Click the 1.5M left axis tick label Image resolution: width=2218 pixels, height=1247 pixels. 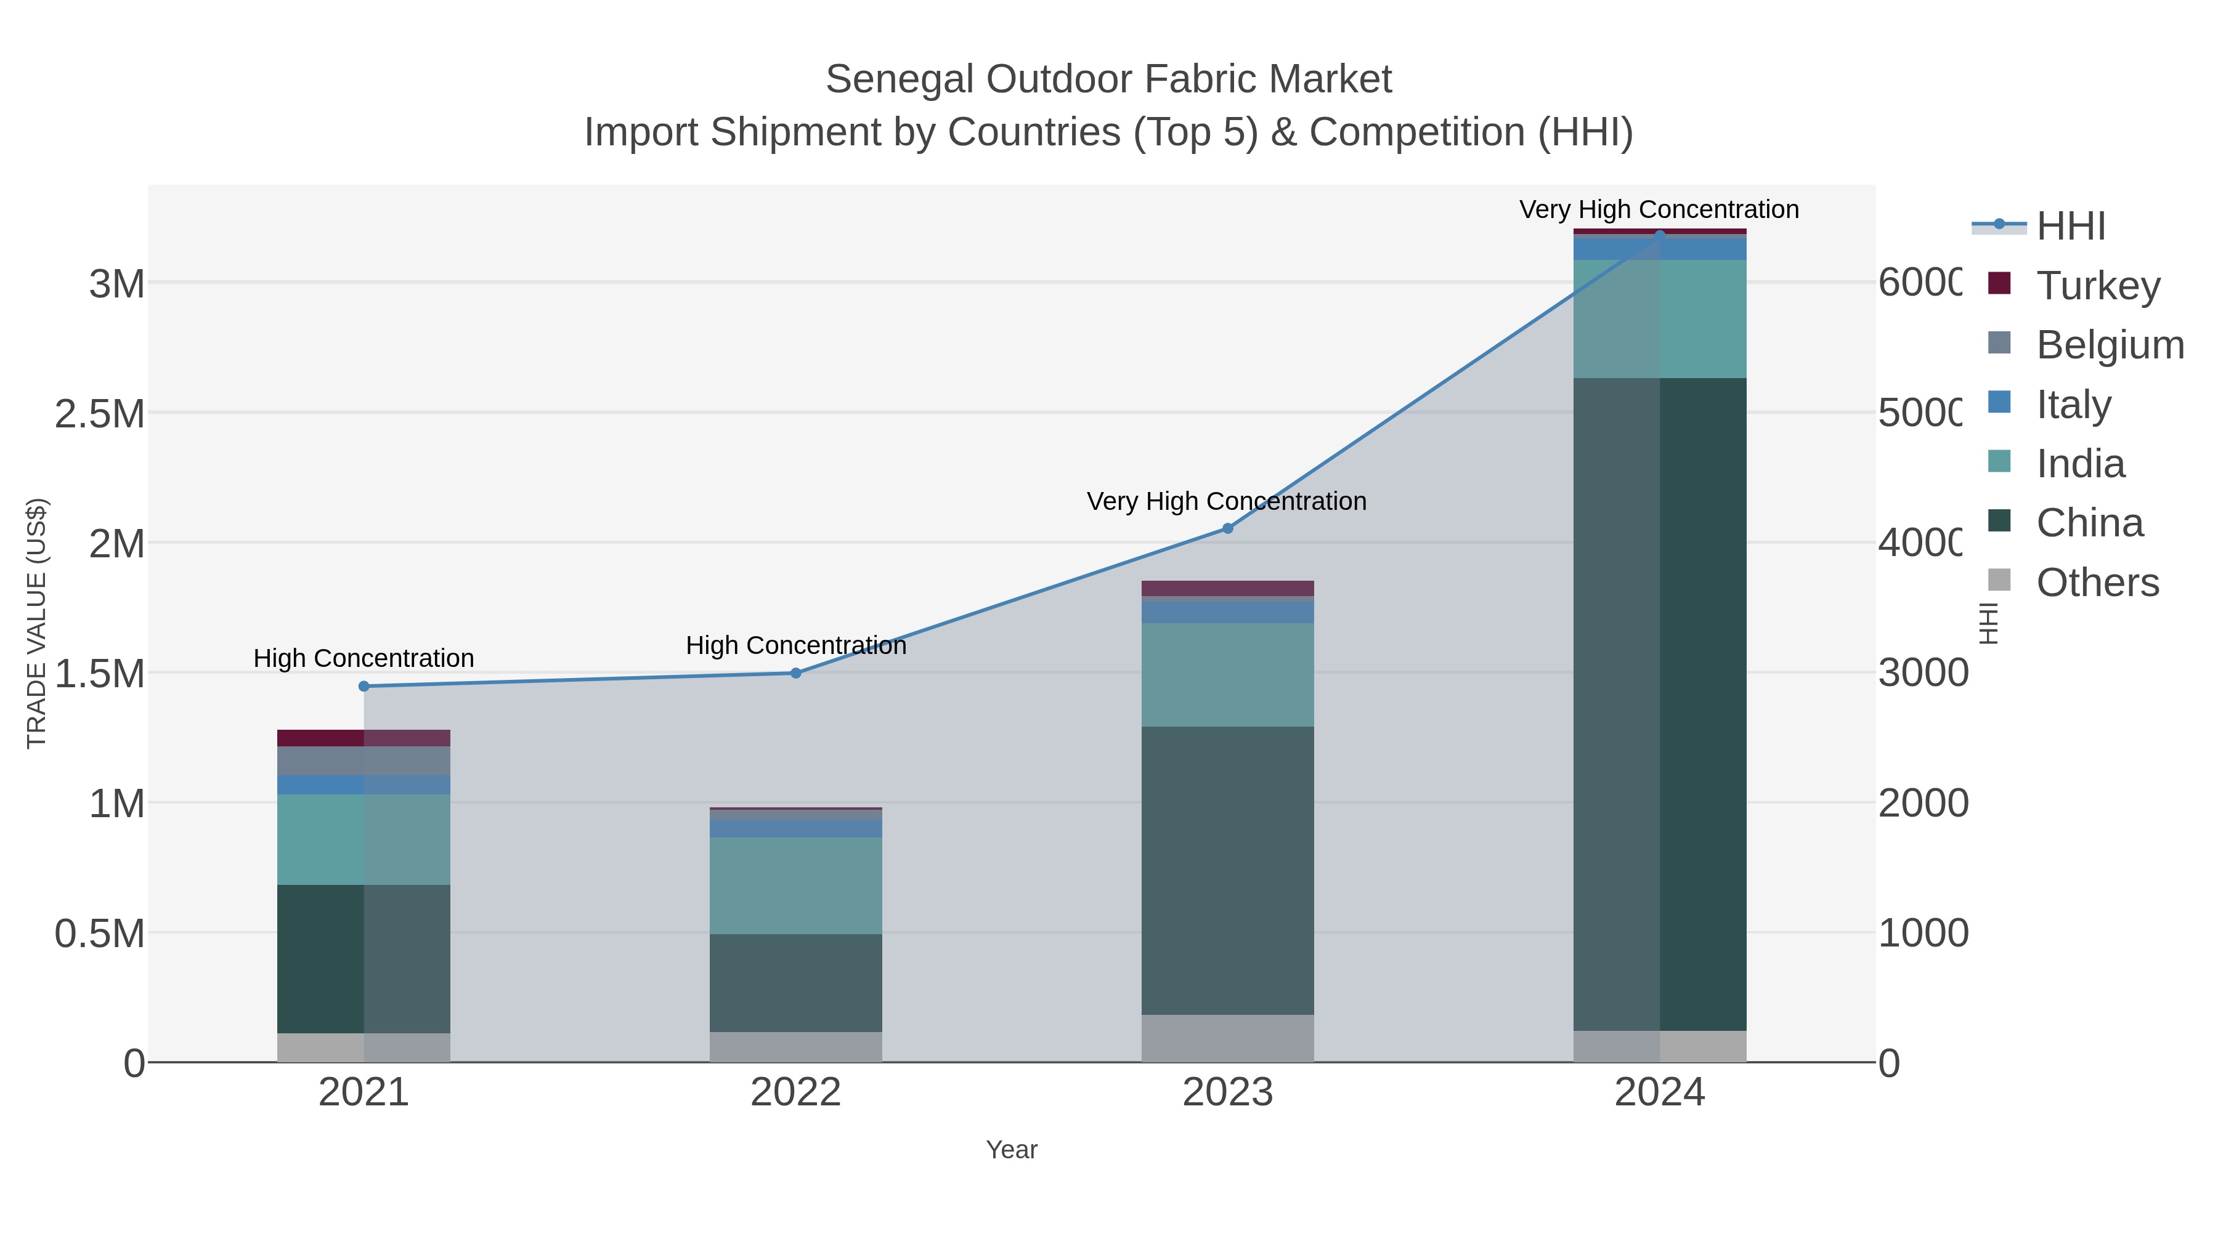click(x=100, y=674)
